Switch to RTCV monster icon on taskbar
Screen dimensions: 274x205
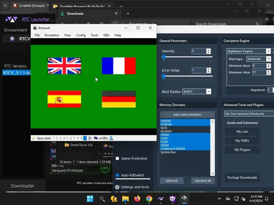coord(173,199)
